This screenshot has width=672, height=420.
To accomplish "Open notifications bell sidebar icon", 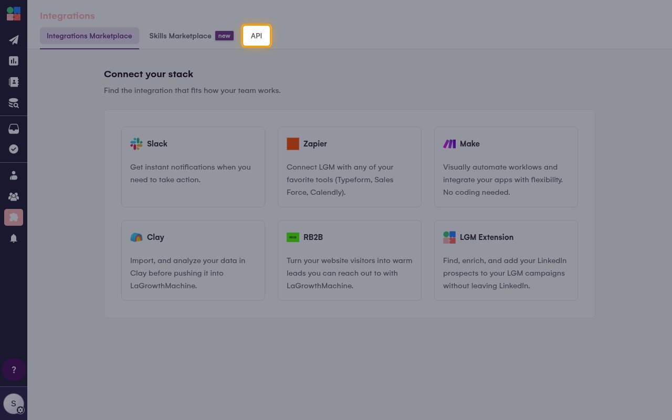I will coord(14,238).
